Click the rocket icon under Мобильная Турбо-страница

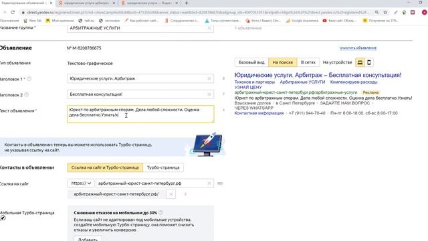click(3, 218)
